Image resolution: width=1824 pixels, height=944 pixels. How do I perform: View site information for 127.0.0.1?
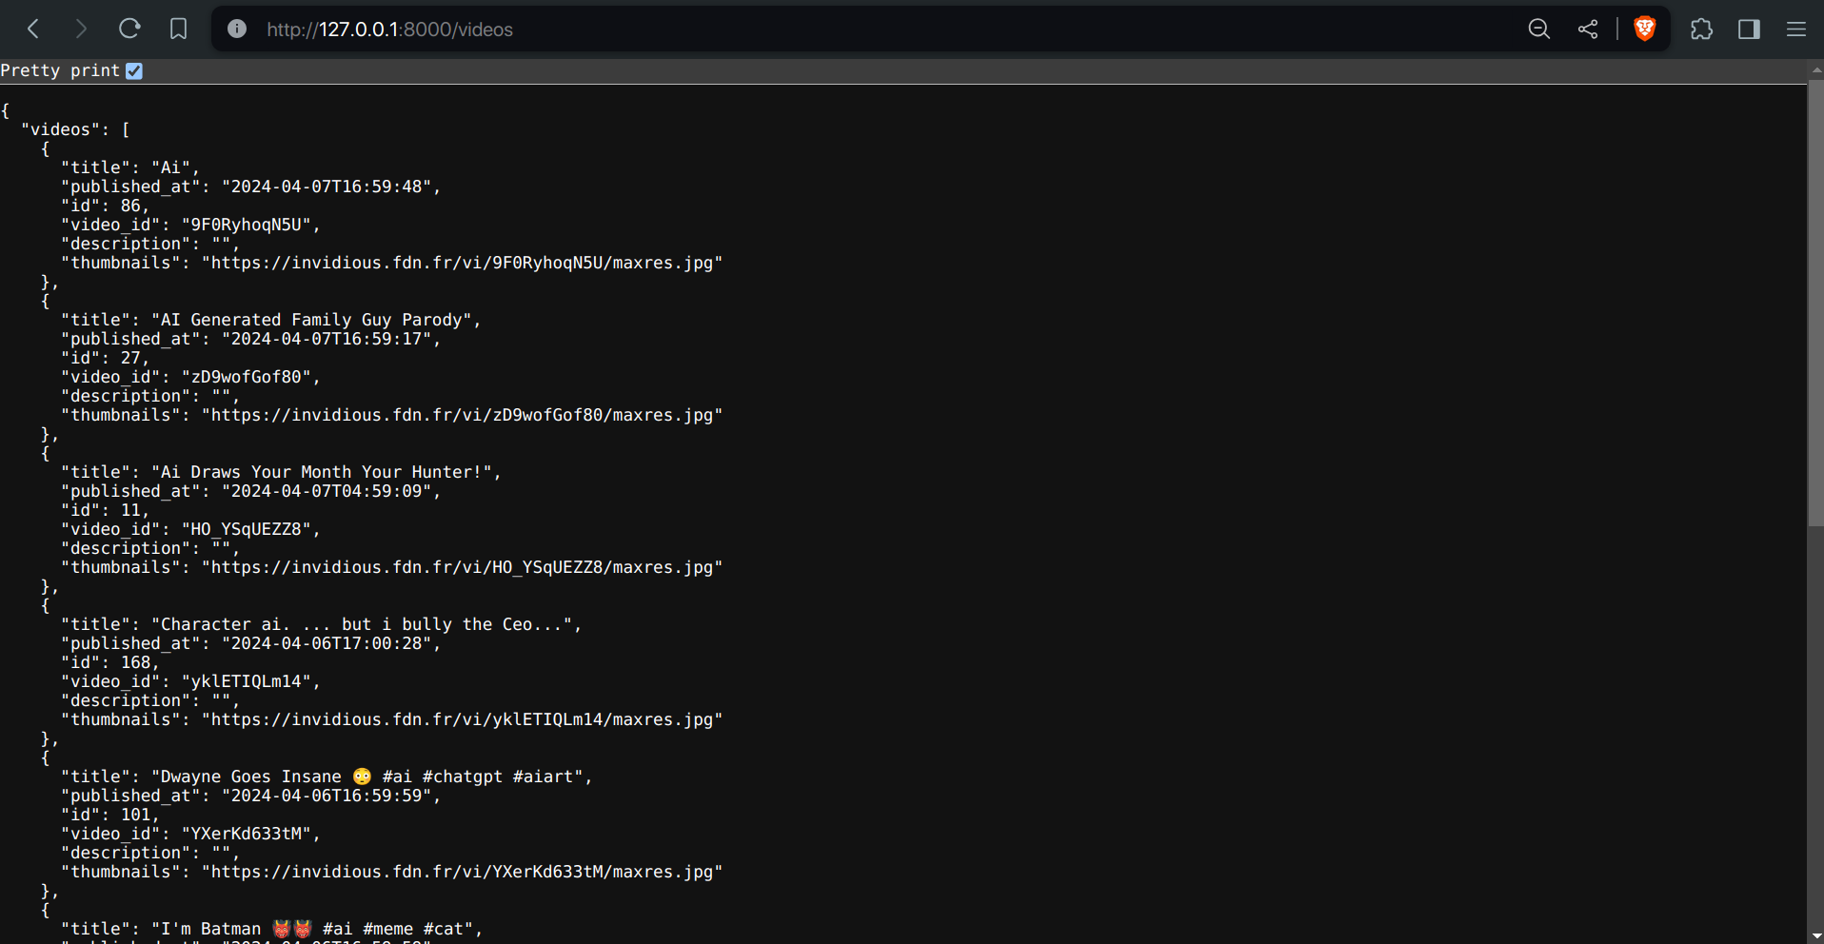pos(237,29)
